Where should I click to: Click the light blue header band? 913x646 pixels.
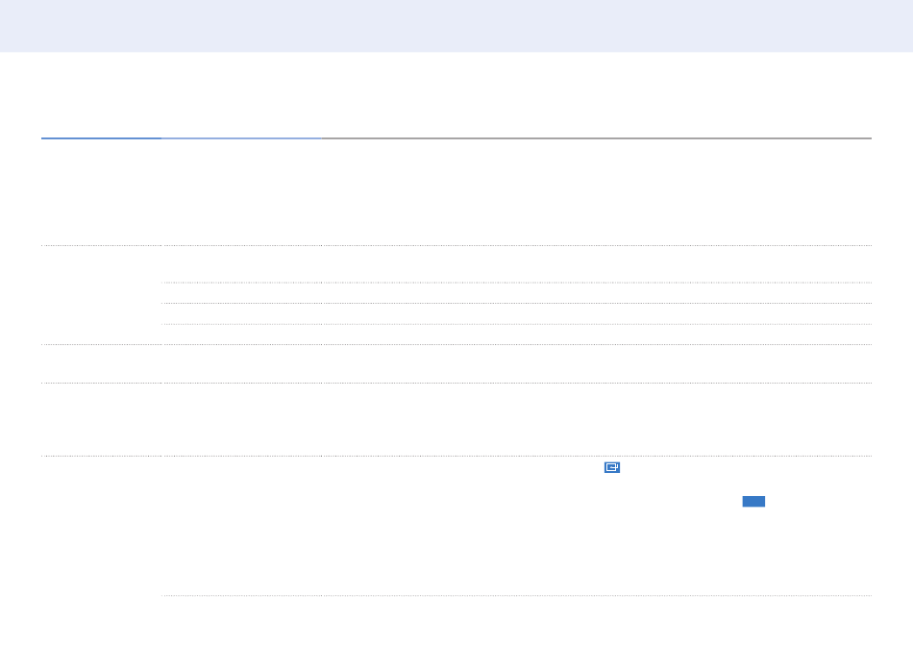[456, 26]
